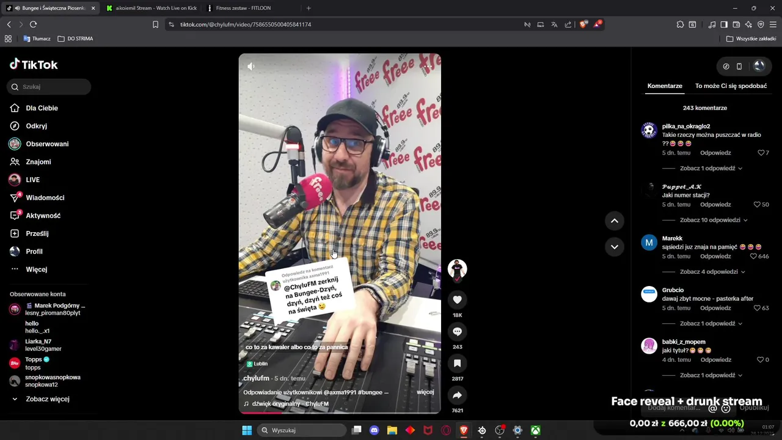Open comments via the speech bubble icon

pyautogui.click(x=457, y=331)
